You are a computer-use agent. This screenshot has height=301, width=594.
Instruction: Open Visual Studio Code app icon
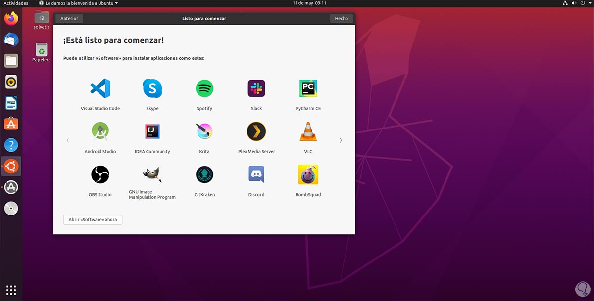coord(100,89)
